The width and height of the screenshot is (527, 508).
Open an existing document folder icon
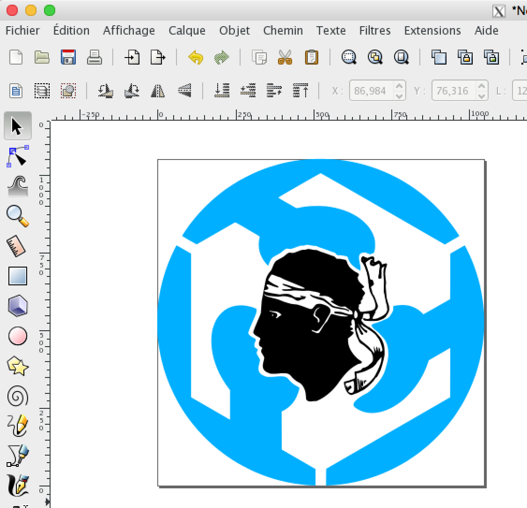[42, 57]
